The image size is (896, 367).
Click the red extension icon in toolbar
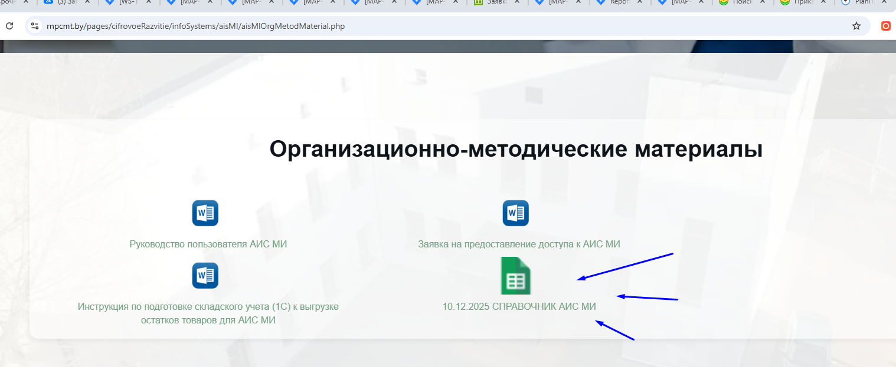(x=885, y=26)
